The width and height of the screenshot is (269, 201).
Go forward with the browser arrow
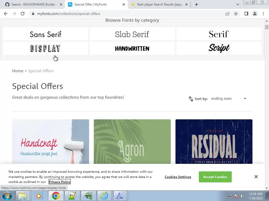click(14, 14)
